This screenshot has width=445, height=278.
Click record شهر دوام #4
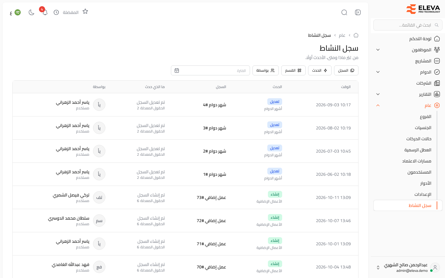(x=214, y=105)
